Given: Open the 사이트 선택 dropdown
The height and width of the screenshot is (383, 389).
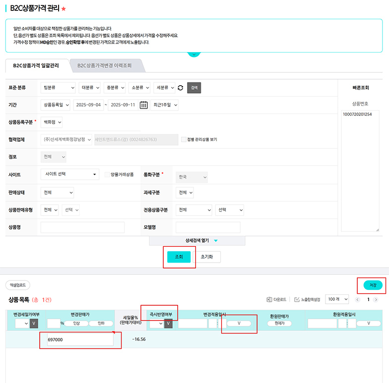Looking at the screenshot, I should click(70, 174).
